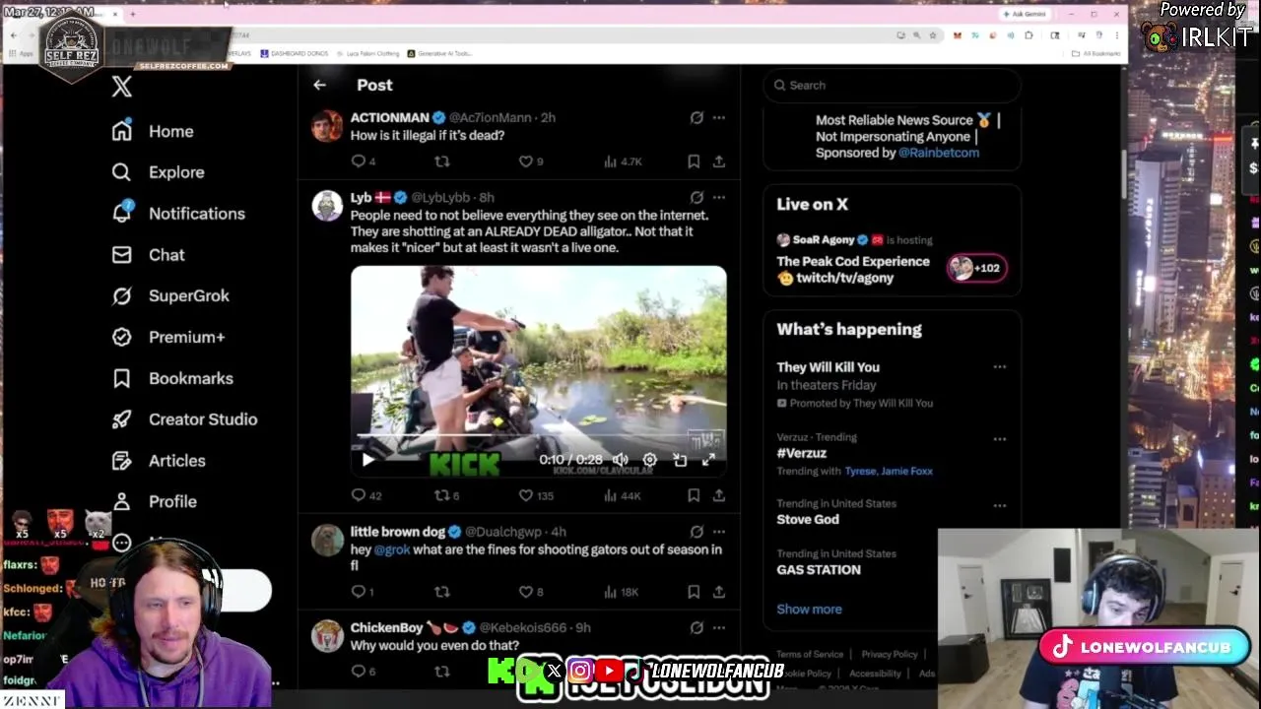1261x709 pixels.
Task: Open more options for They Will Kill You
Action: point(1000,367)
